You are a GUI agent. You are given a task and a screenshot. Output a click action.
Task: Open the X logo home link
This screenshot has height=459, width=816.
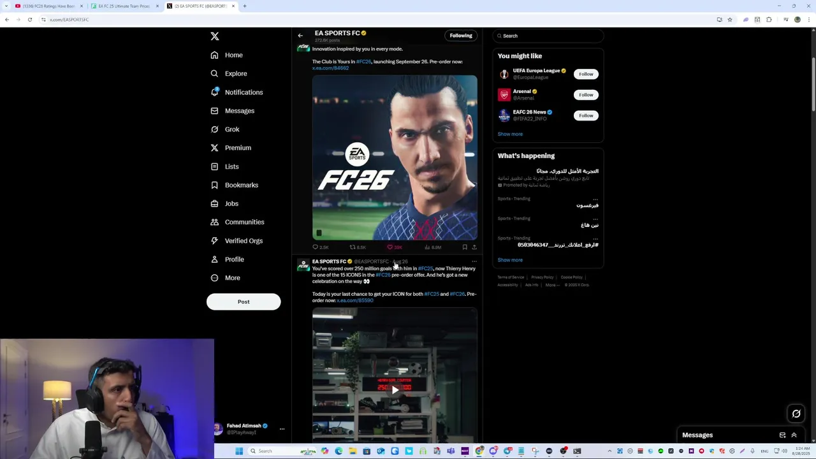pos(215,36)
